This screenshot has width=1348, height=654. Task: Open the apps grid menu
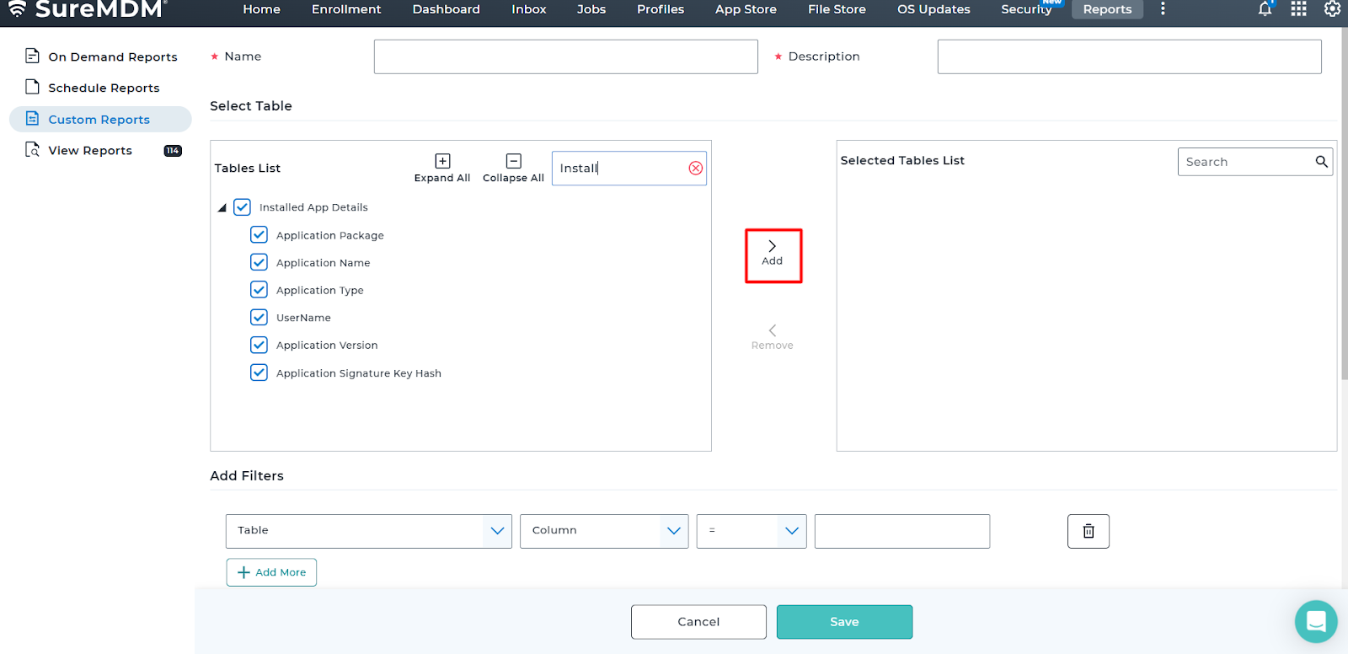pos(1298,9)
